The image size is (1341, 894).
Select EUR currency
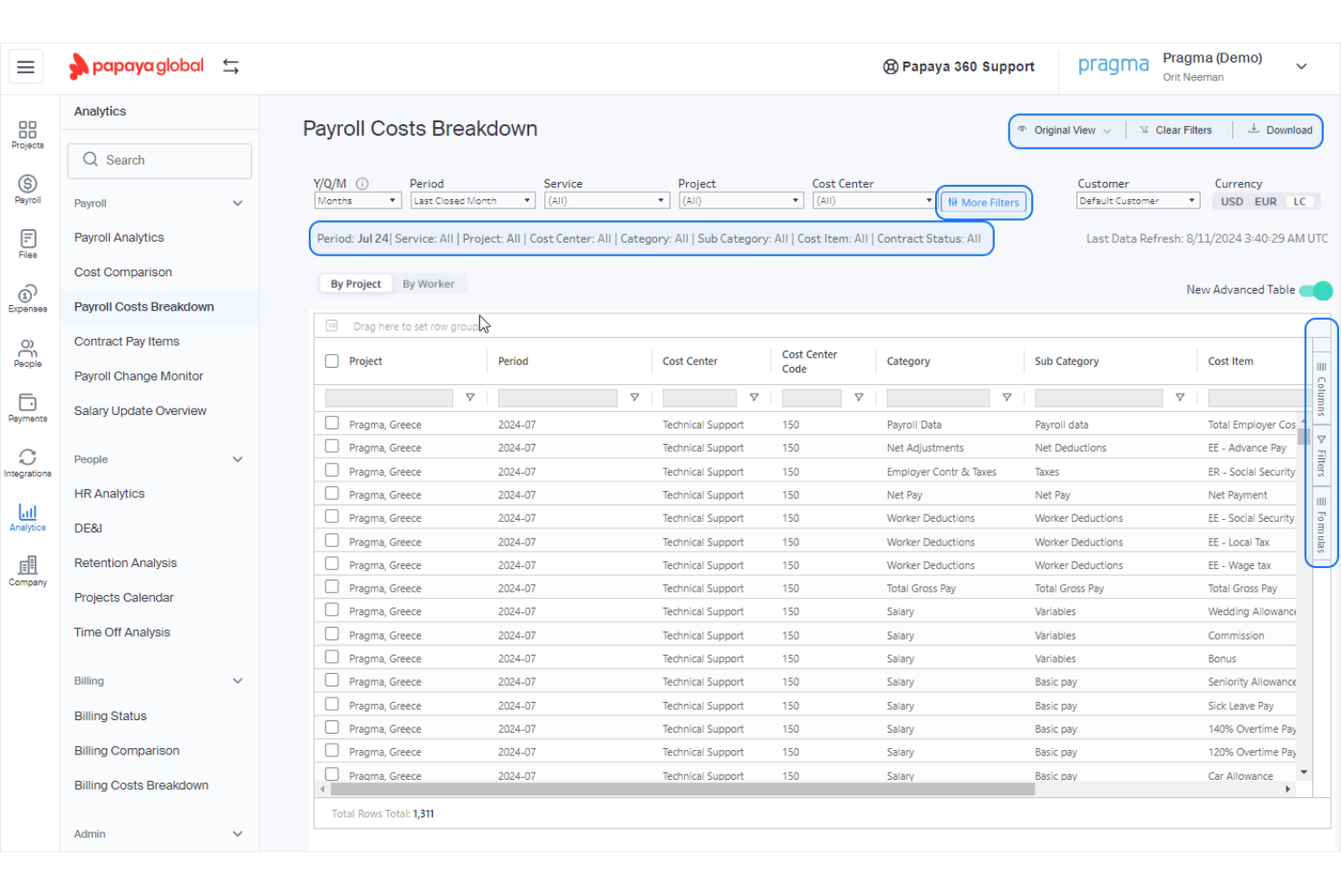pyautogui.click(x=1266, y=202)
